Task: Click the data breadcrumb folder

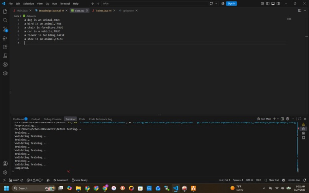Action: (16, 16)
